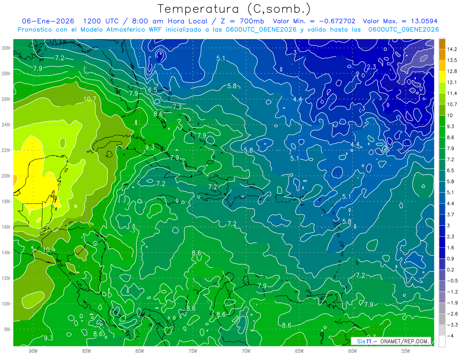Click the "14N" latitude axis label
The height and width of the screenshot is (356, 460).
(6, 252)
